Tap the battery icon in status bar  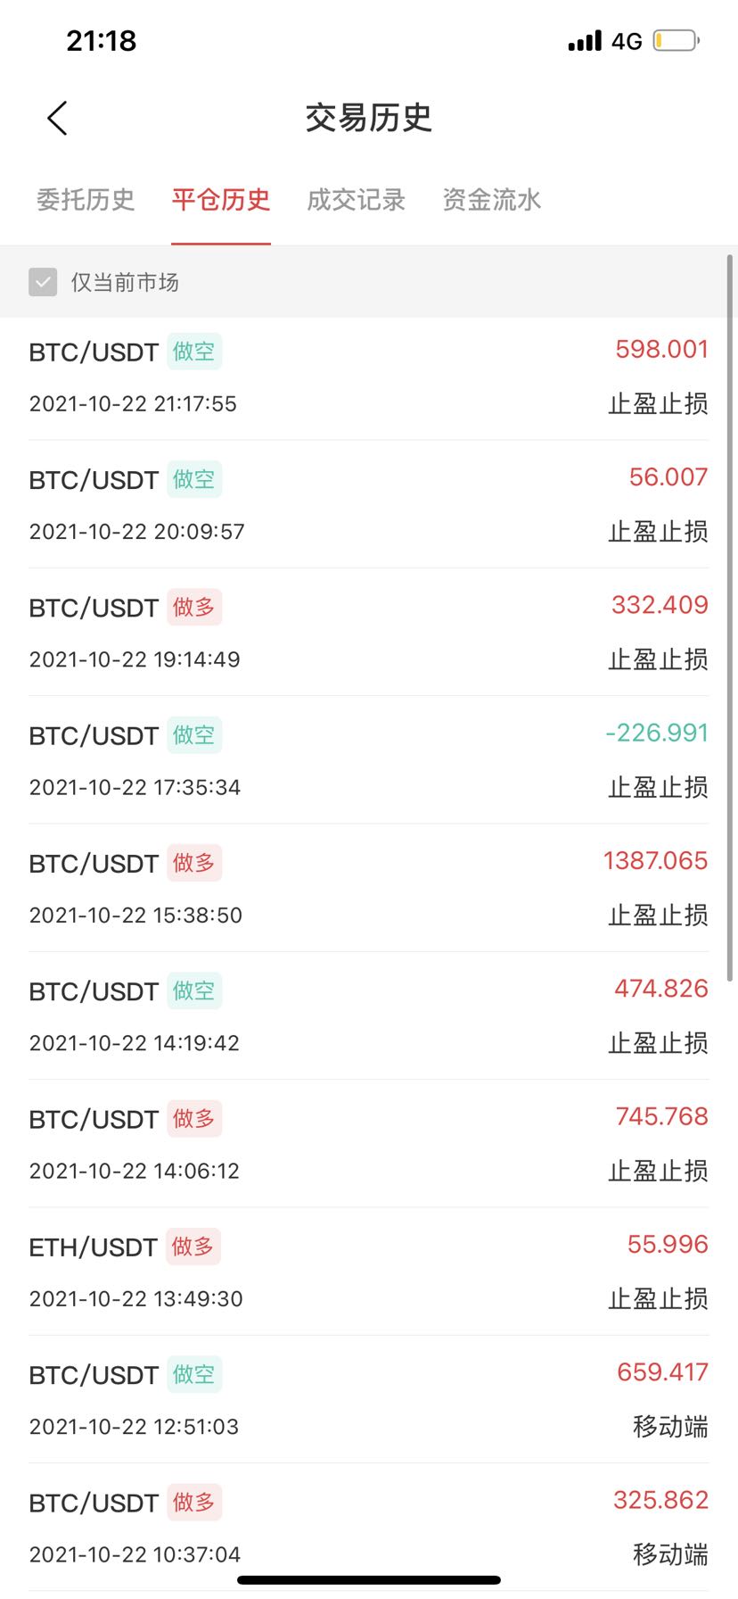(676, 40)
